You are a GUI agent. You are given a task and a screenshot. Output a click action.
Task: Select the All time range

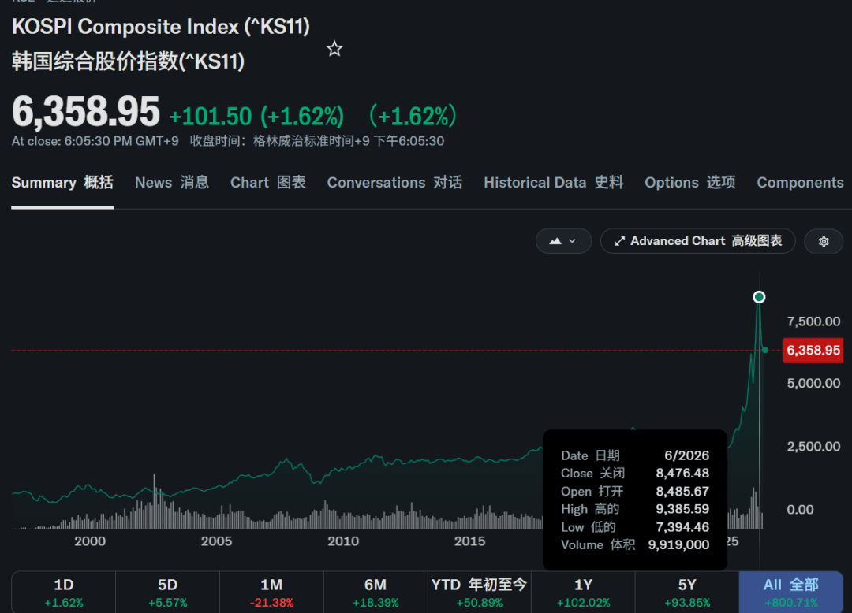(790, 593)
